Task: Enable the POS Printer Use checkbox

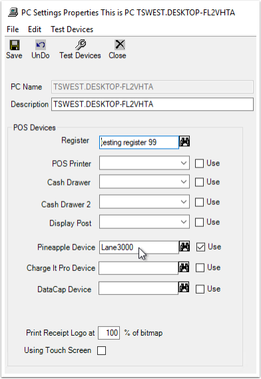Action: tap(199, 163)
